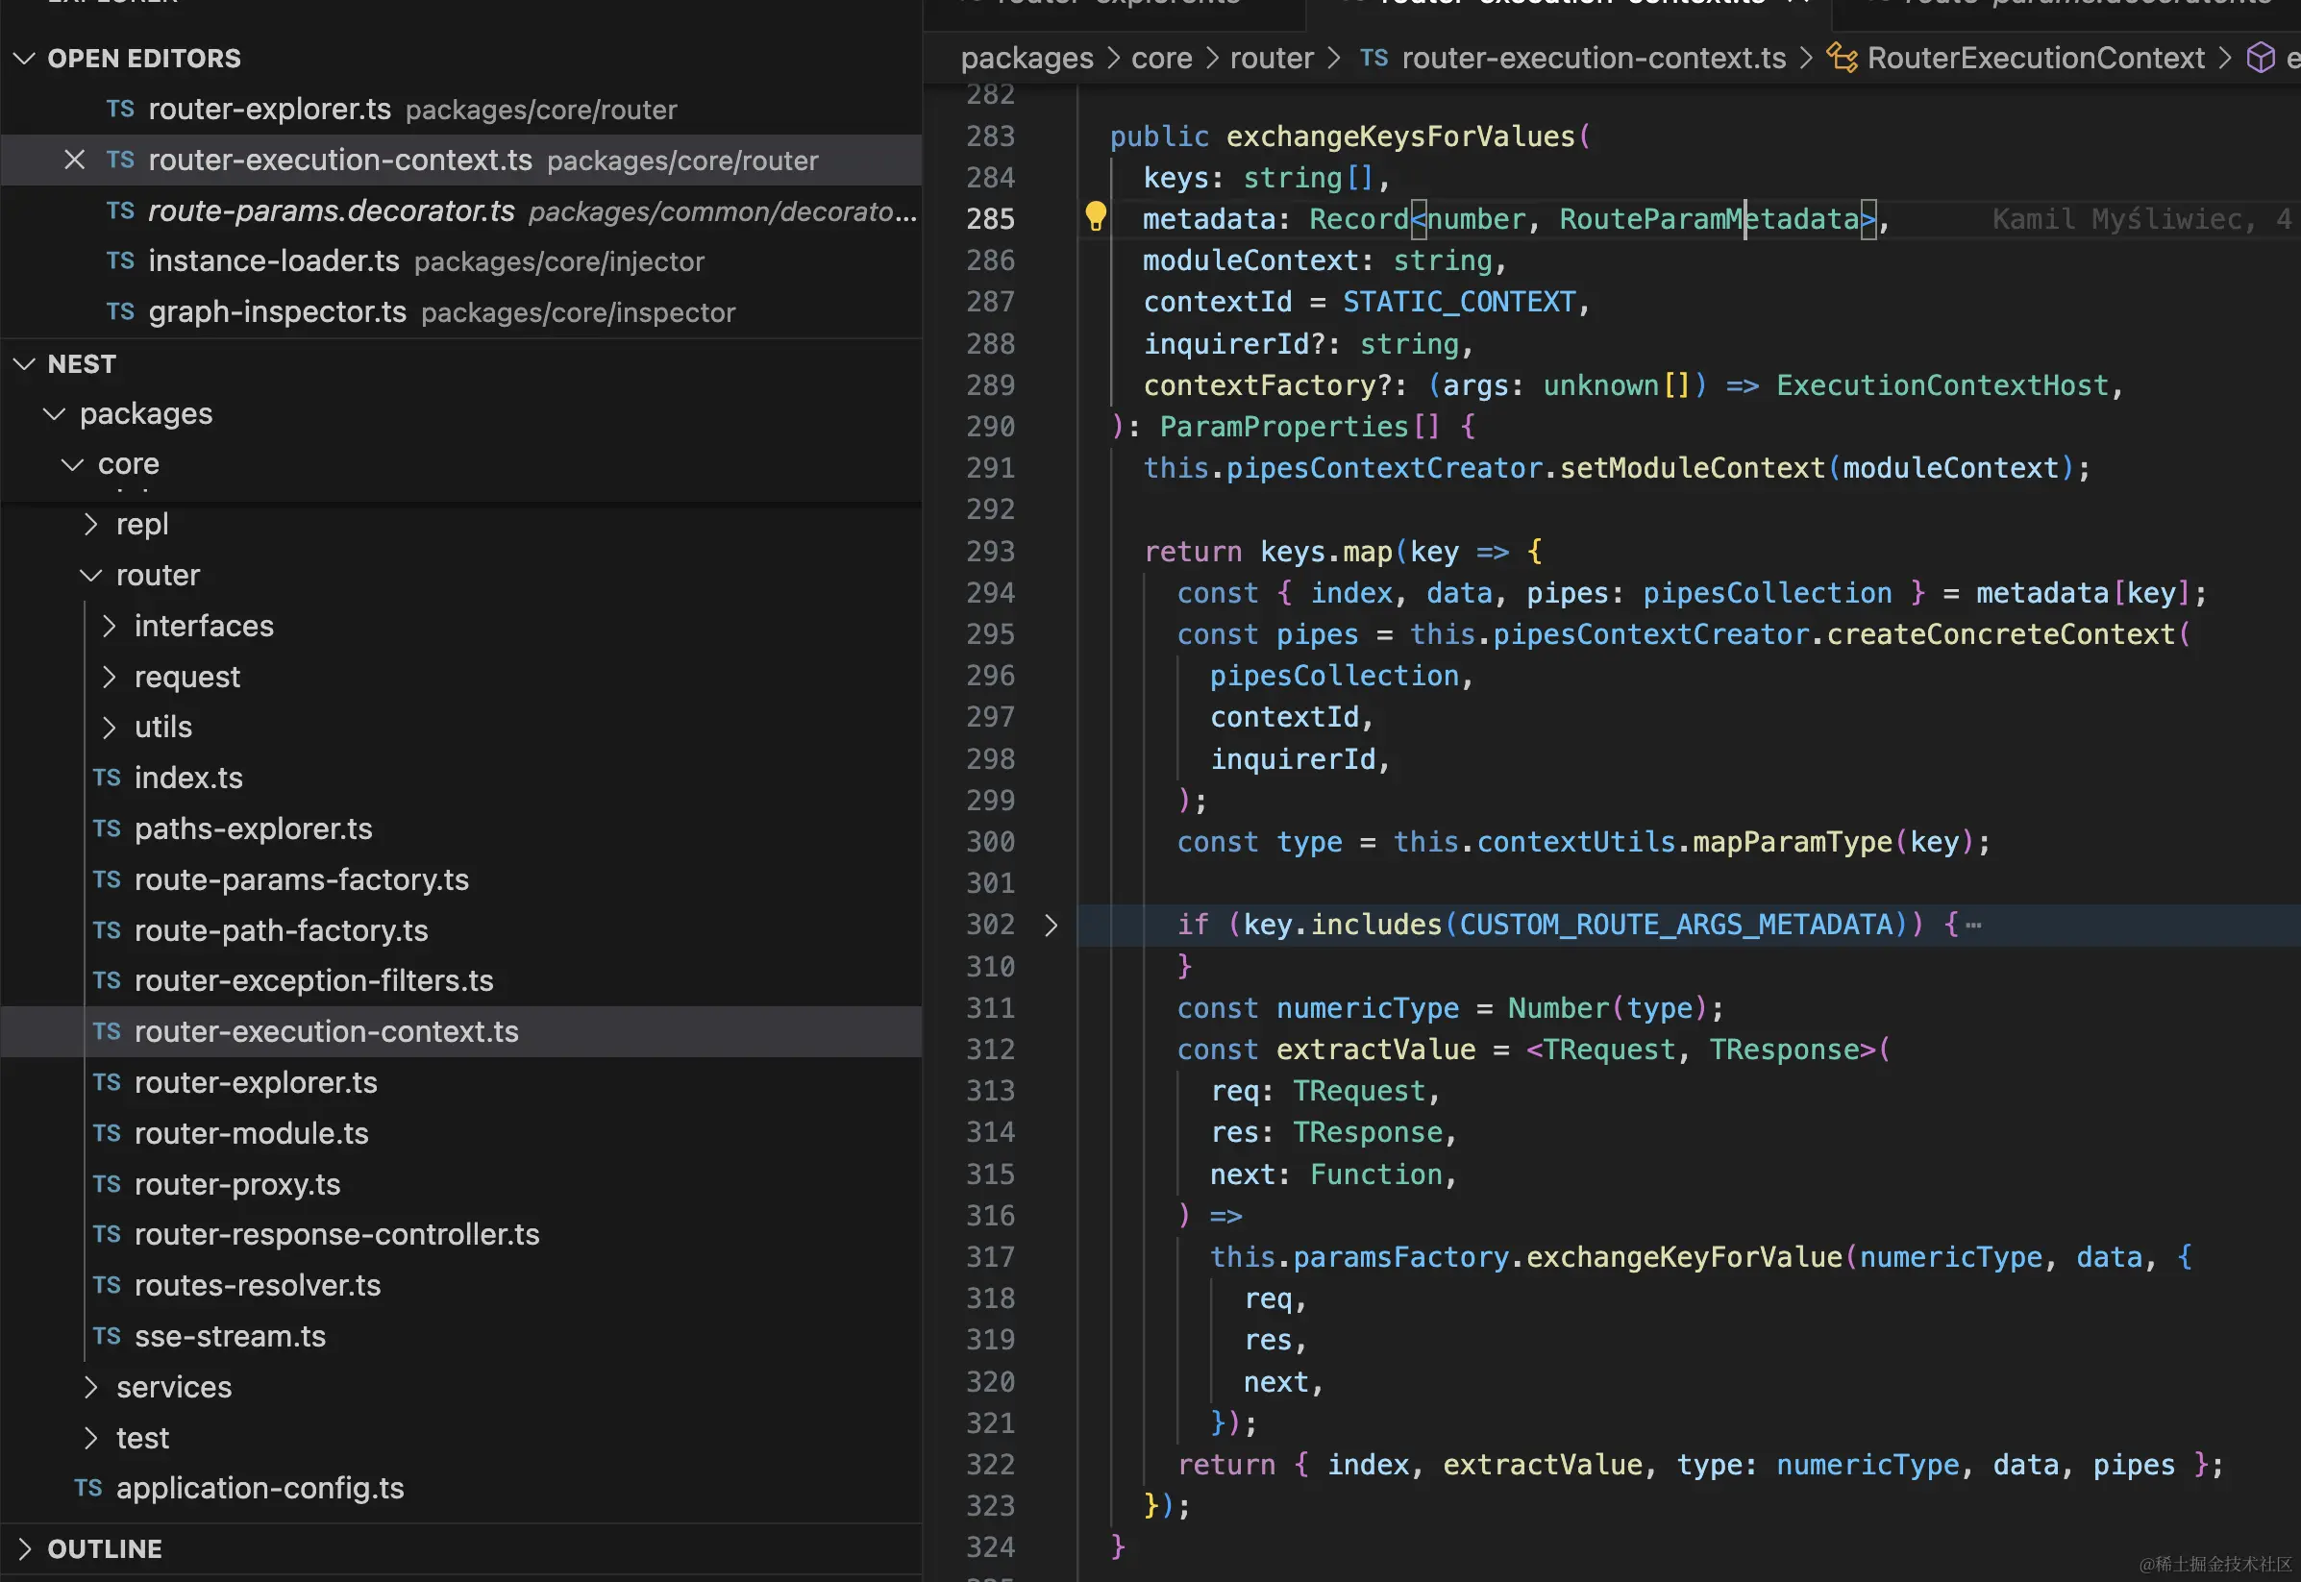Viewport: 2301px width, 1582px height.
Task: Click the core breadcrumb segment
Action: pos(1161,59)
